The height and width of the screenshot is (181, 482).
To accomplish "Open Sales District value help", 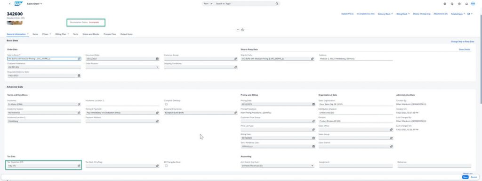I will [x=391, y=147].
